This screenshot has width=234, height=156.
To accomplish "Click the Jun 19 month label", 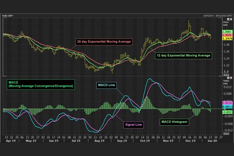I will (x=53, y=141).
